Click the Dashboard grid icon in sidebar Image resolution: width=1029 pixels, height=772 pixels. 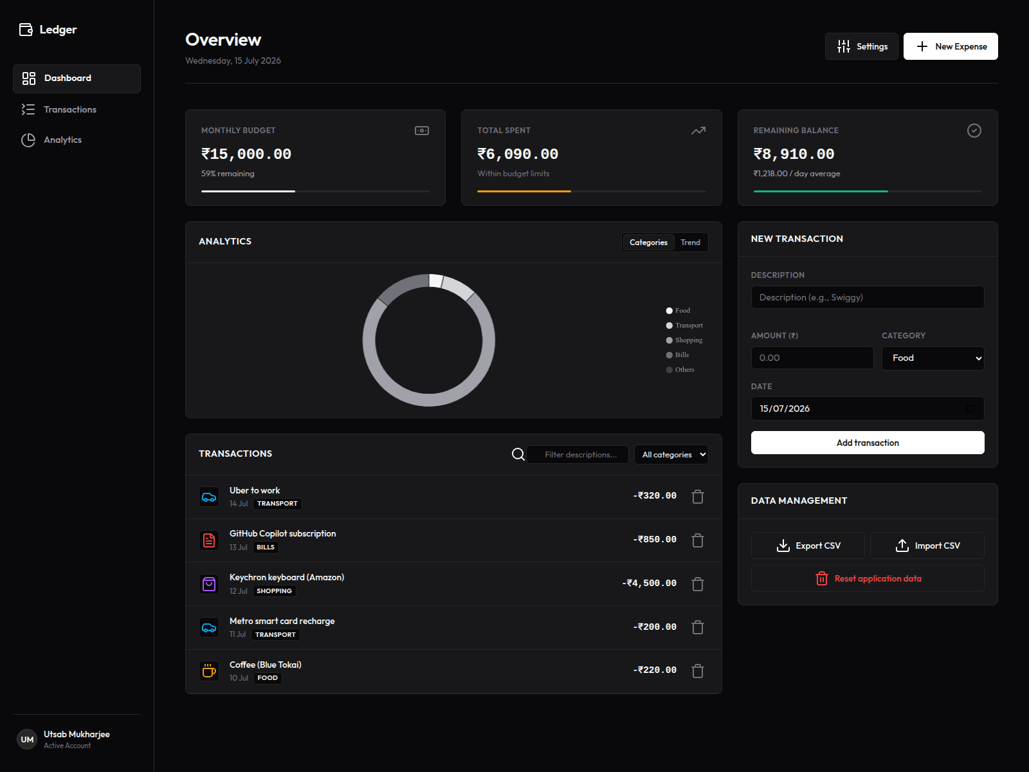click(29, 78)
